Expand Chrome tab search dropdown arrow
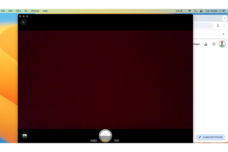 pyautogui.click(x=225, y=18)
